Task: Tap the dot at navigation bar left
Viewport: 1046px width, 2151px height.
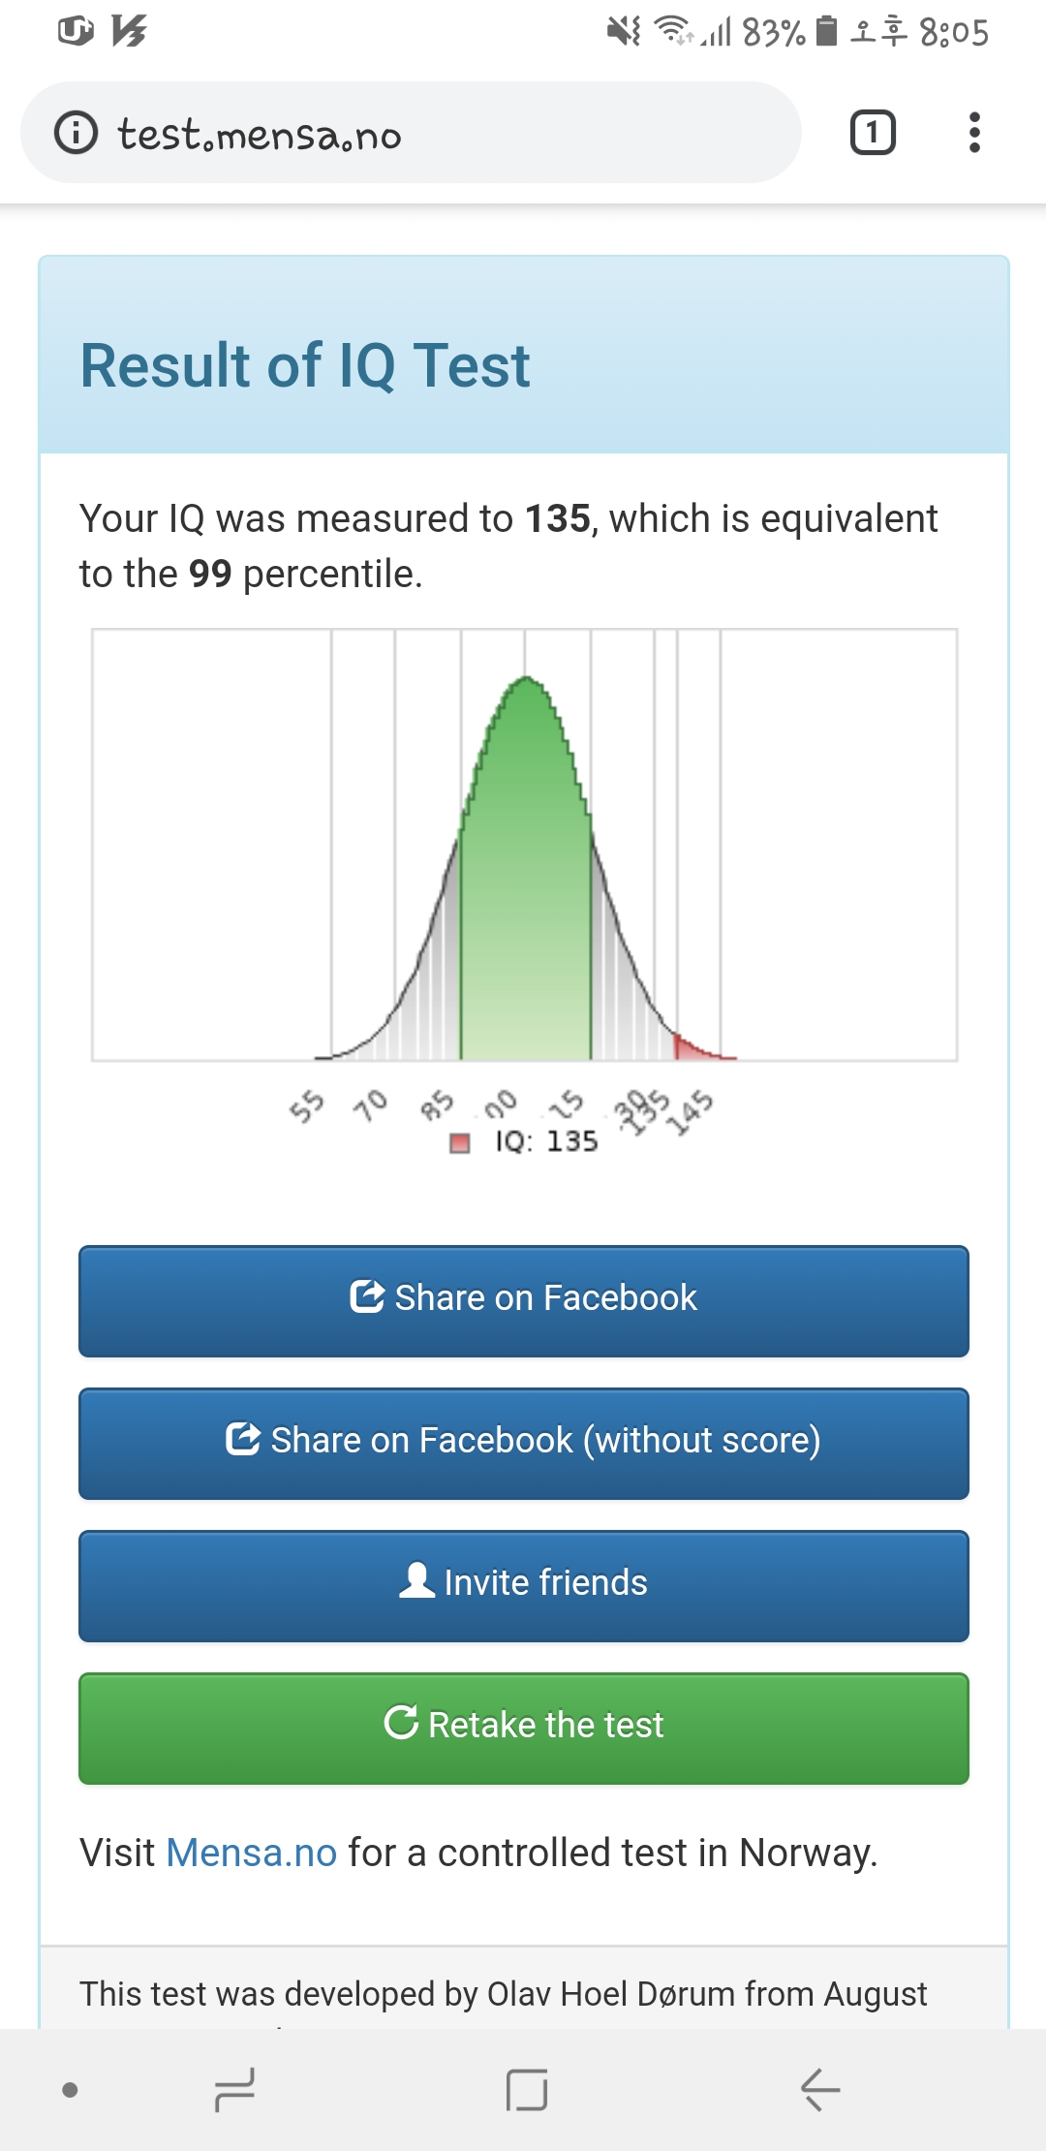Action: 70,2090
